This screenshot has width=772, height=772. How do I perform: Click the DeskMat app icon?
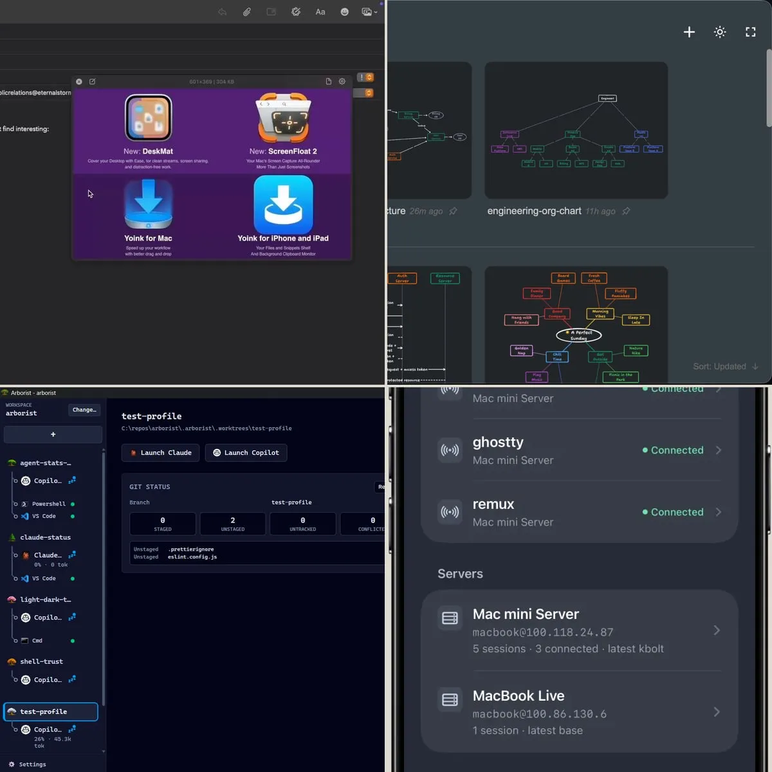coord(149,118)
